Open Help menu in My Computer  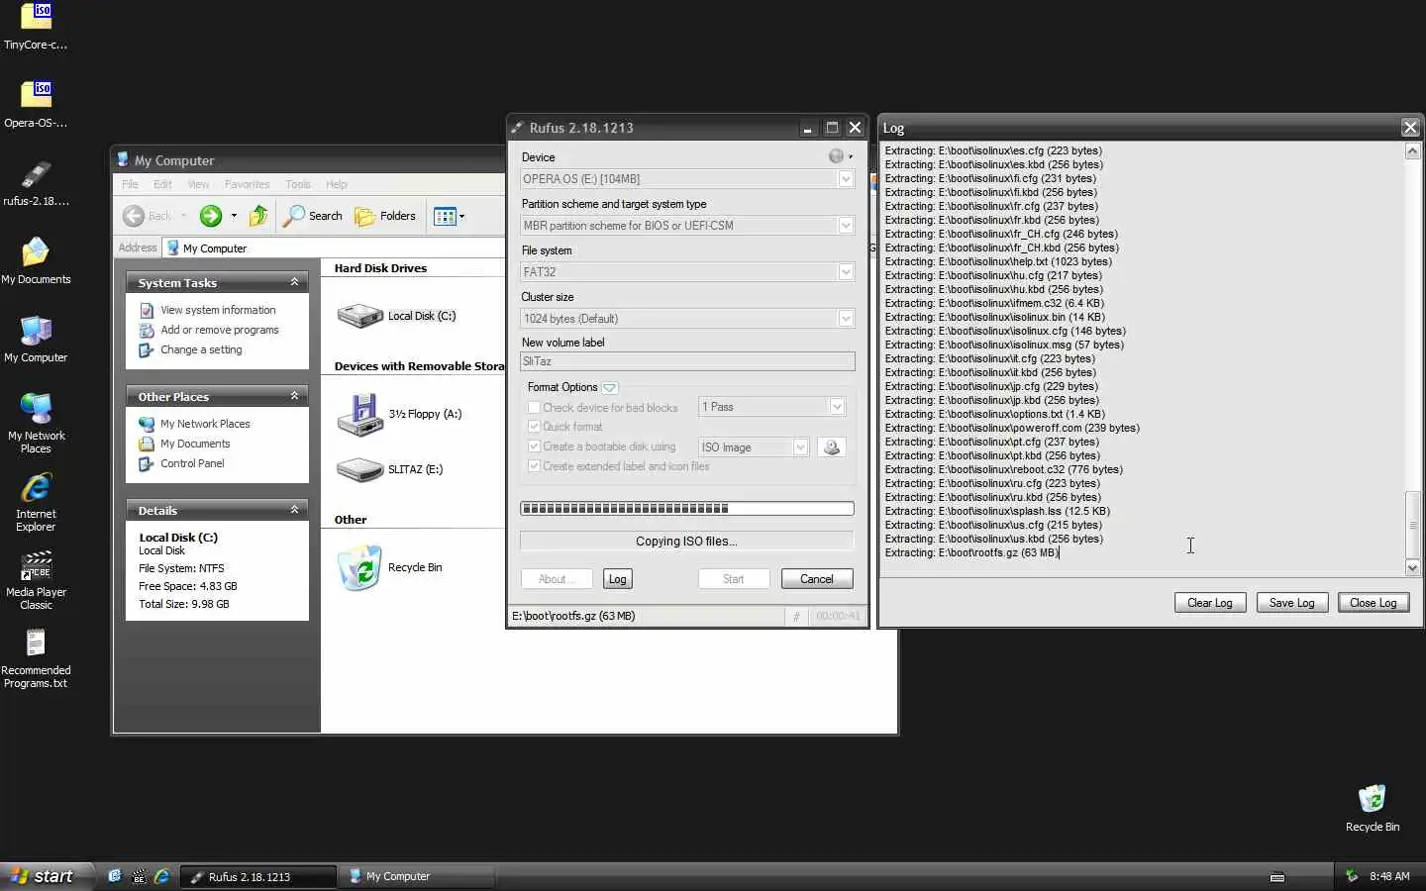(x=337, y=184)
